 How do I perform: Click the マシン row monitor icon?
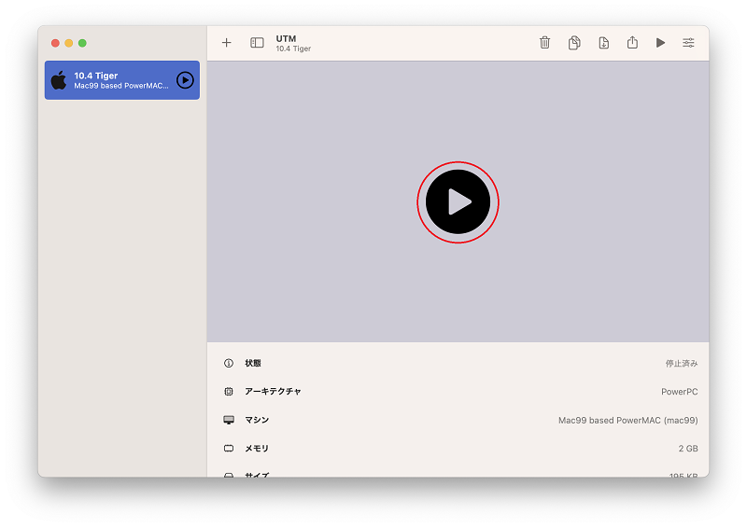229,420
